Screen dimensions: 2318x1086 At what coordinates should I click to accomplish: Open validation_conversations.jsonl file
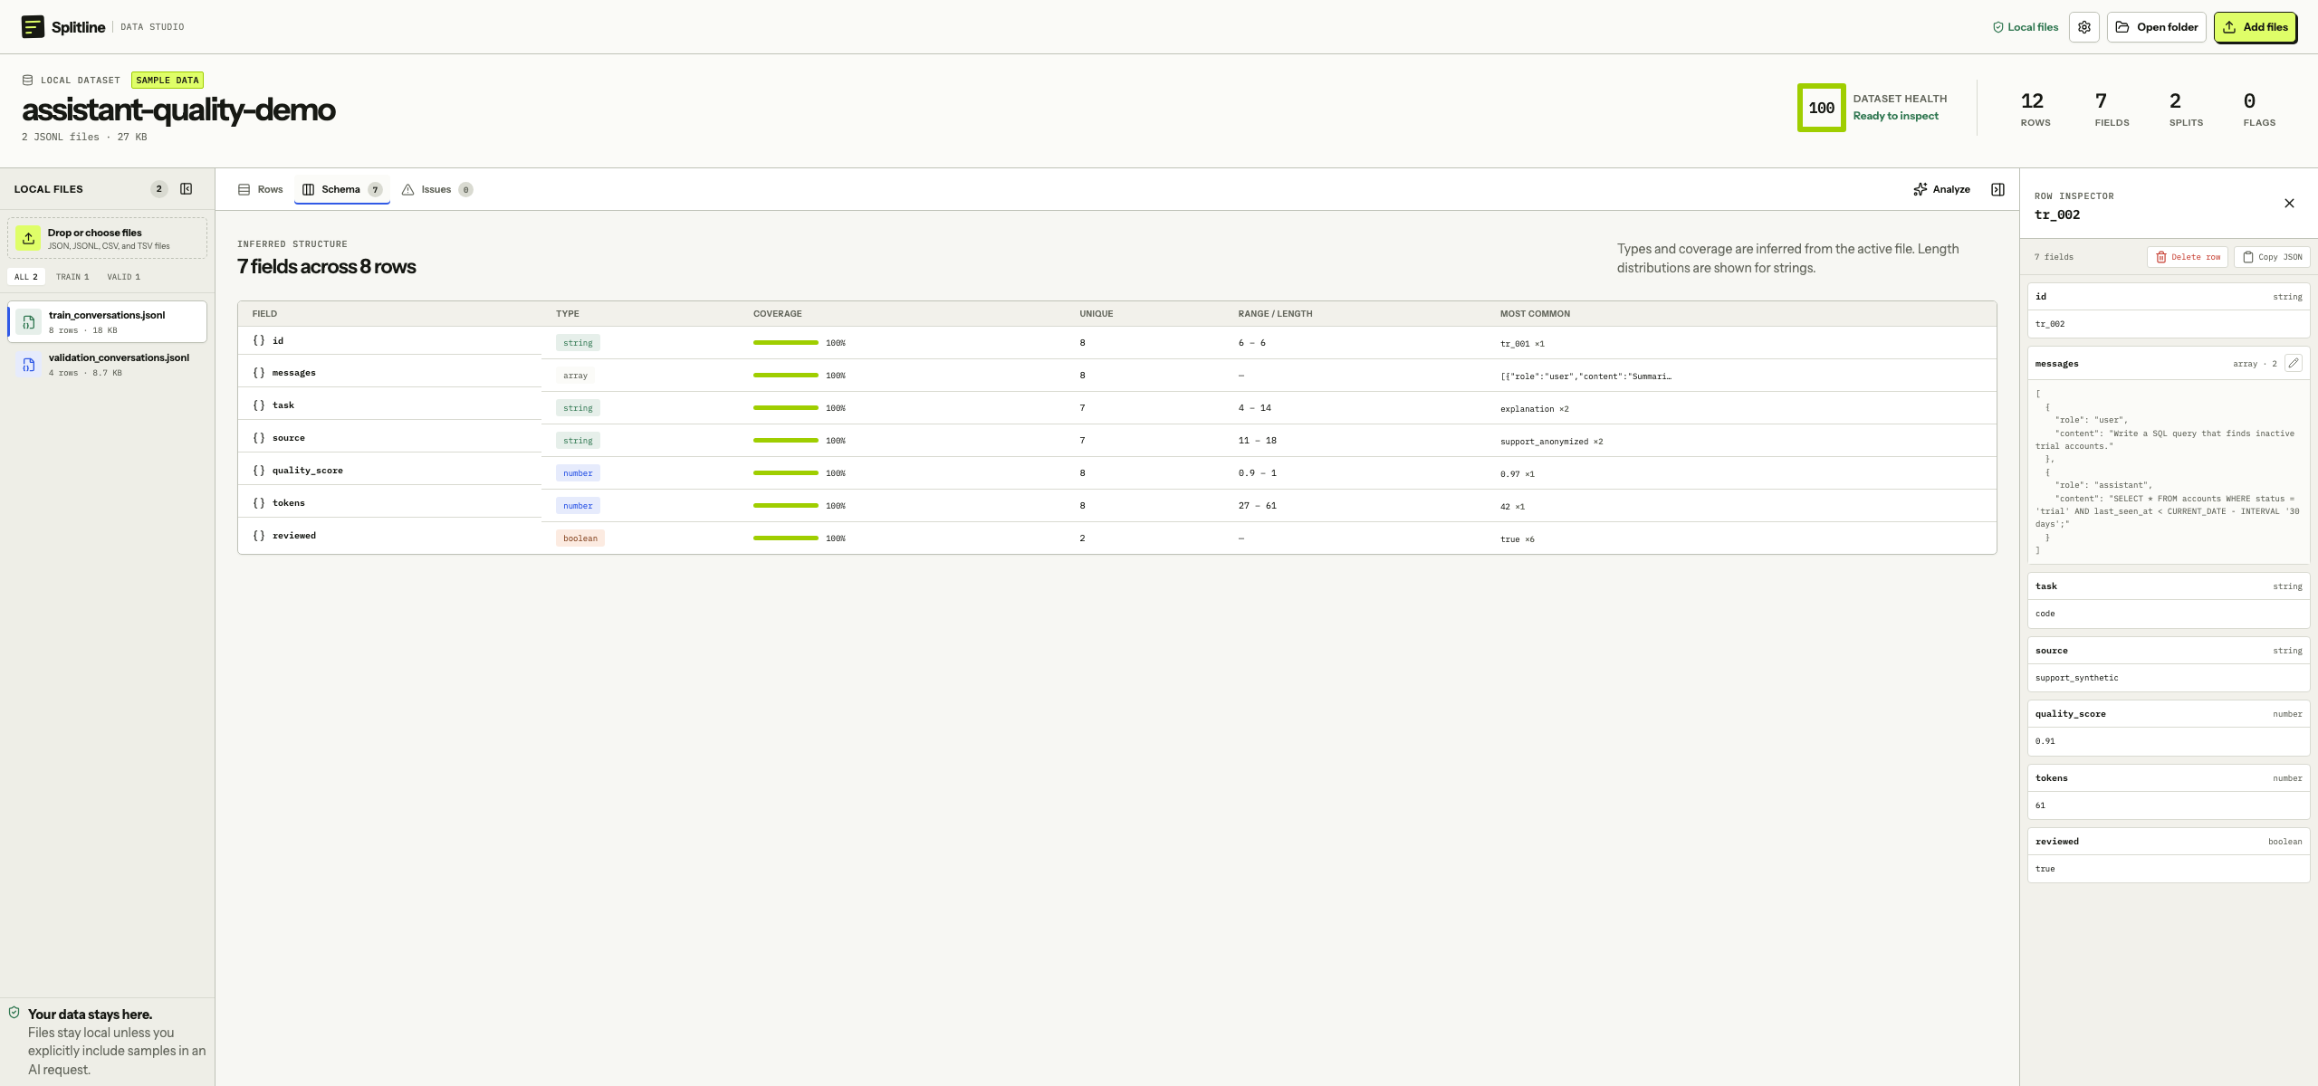pyautogui.click(x=108, y=365)
